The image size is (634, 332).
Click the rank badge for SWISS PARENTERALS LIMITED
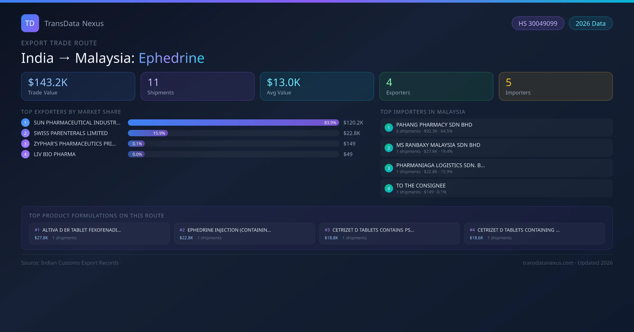pyautogui.click(x=25, y=133)
